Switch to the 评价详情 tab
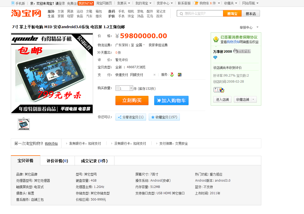Viewport: 304px width, 214px height. coord(57,161)
